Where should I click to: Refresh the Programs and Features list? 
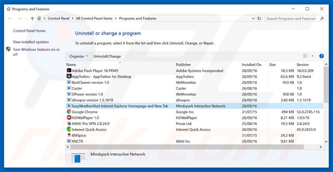pos(259,19)
